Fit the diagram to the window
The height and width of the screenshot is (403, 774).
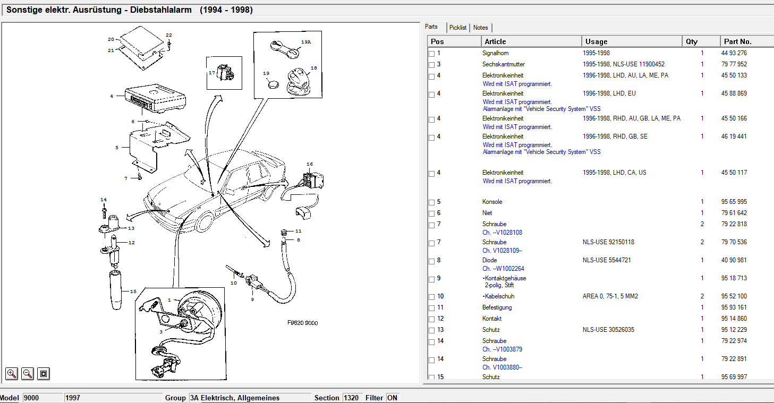(44, 374)
